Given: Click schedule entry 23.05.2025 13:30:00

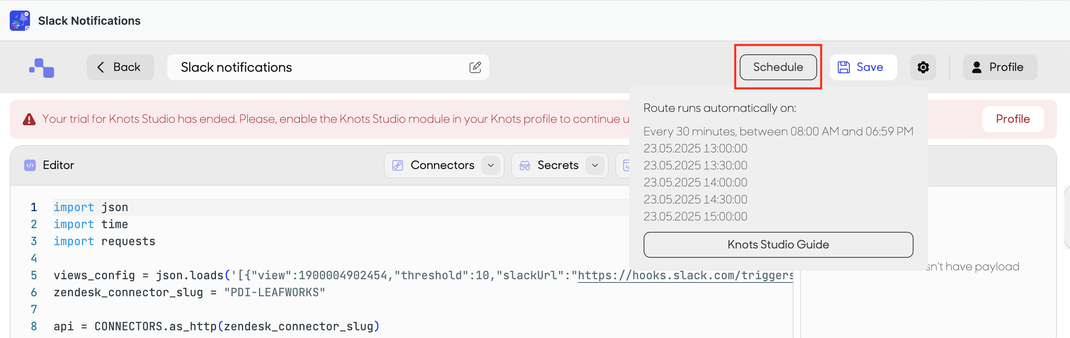Looking at the screenshot, I should [695, 165].
